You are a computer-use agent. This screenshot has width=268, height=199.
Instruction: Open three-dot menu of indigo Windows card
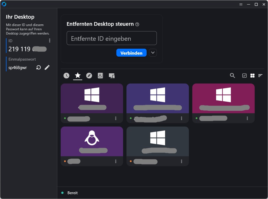(182, 118)
